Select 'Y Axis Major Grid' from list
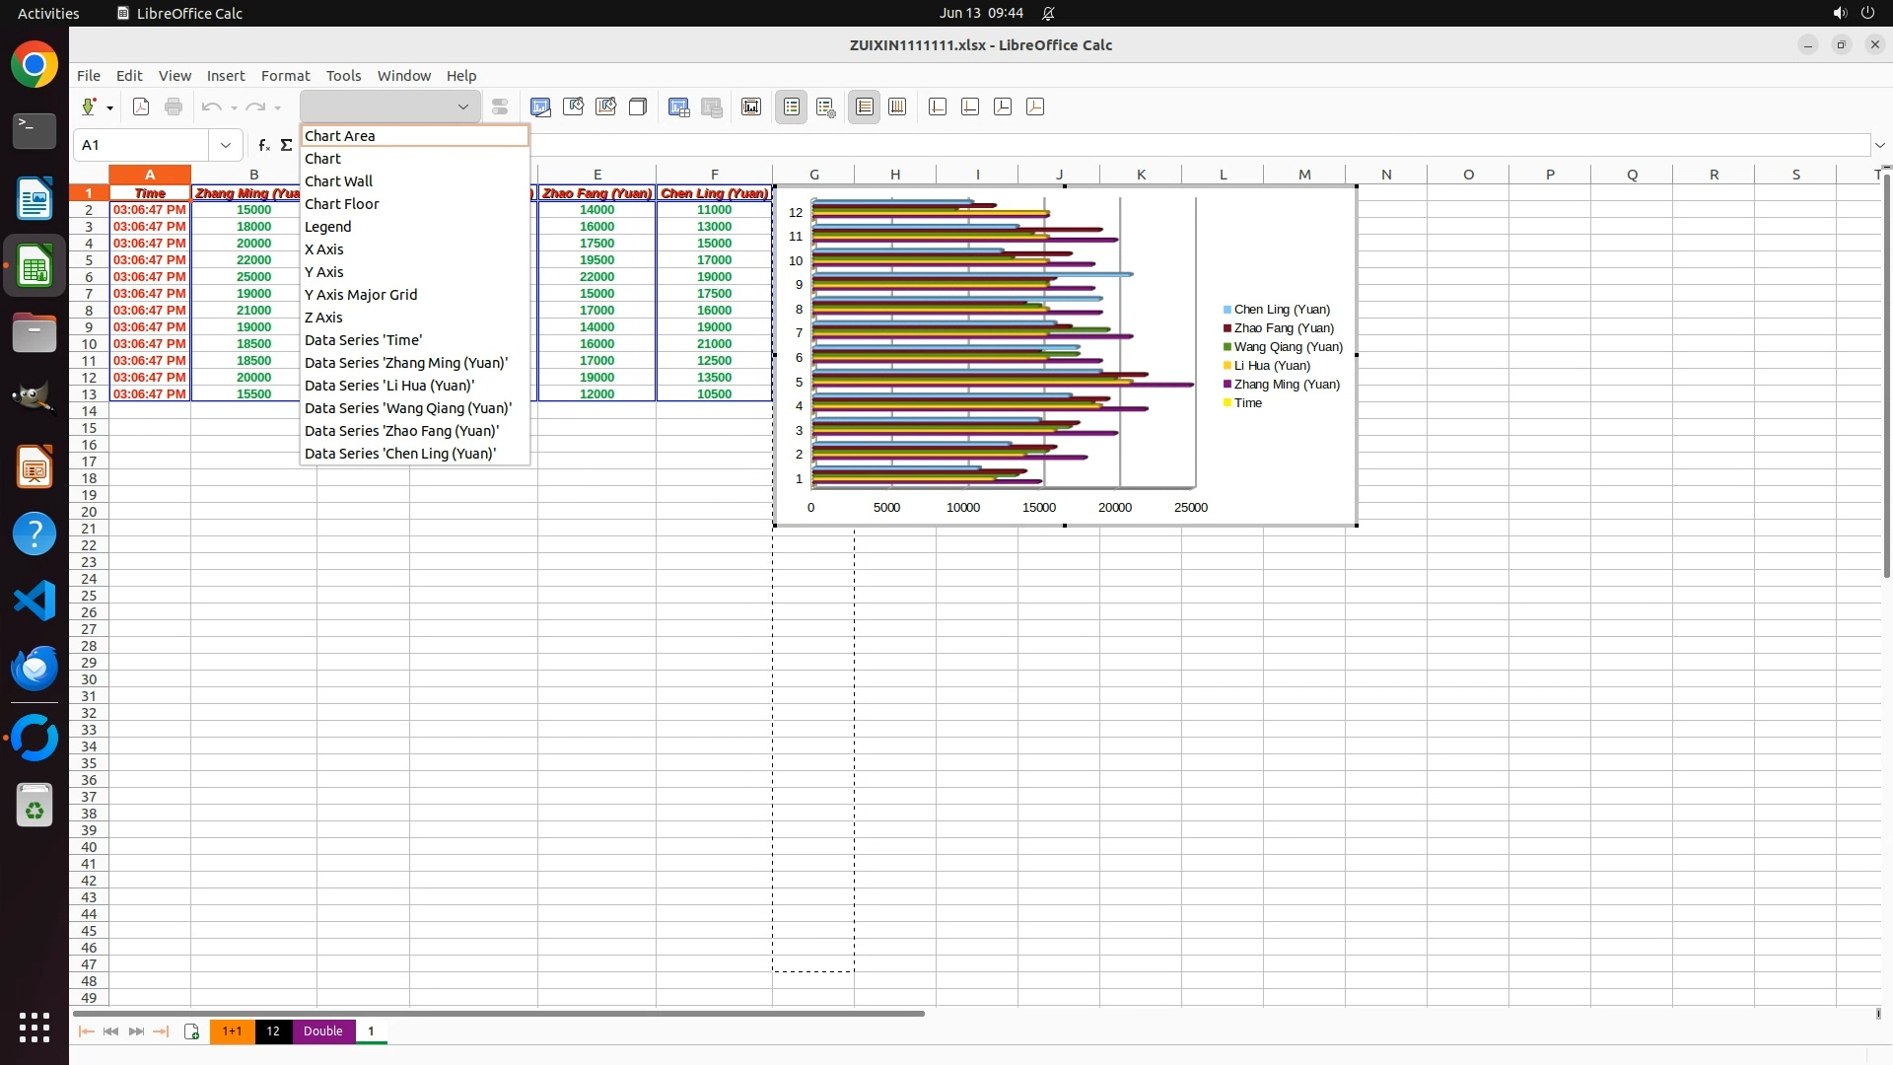This screenshot has width=1893, height=1065. pos(361,295)
